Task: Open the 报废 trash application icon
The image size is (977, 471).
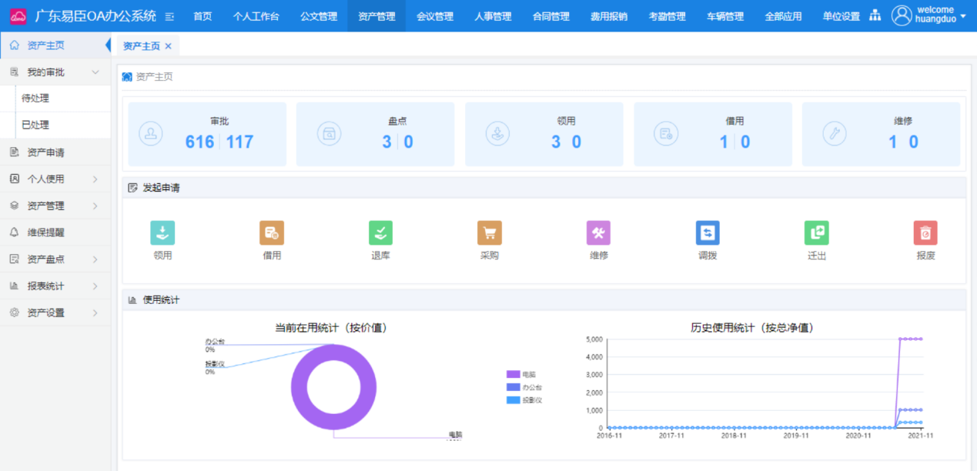Action: pyautogui.click(x=925, y=233)
